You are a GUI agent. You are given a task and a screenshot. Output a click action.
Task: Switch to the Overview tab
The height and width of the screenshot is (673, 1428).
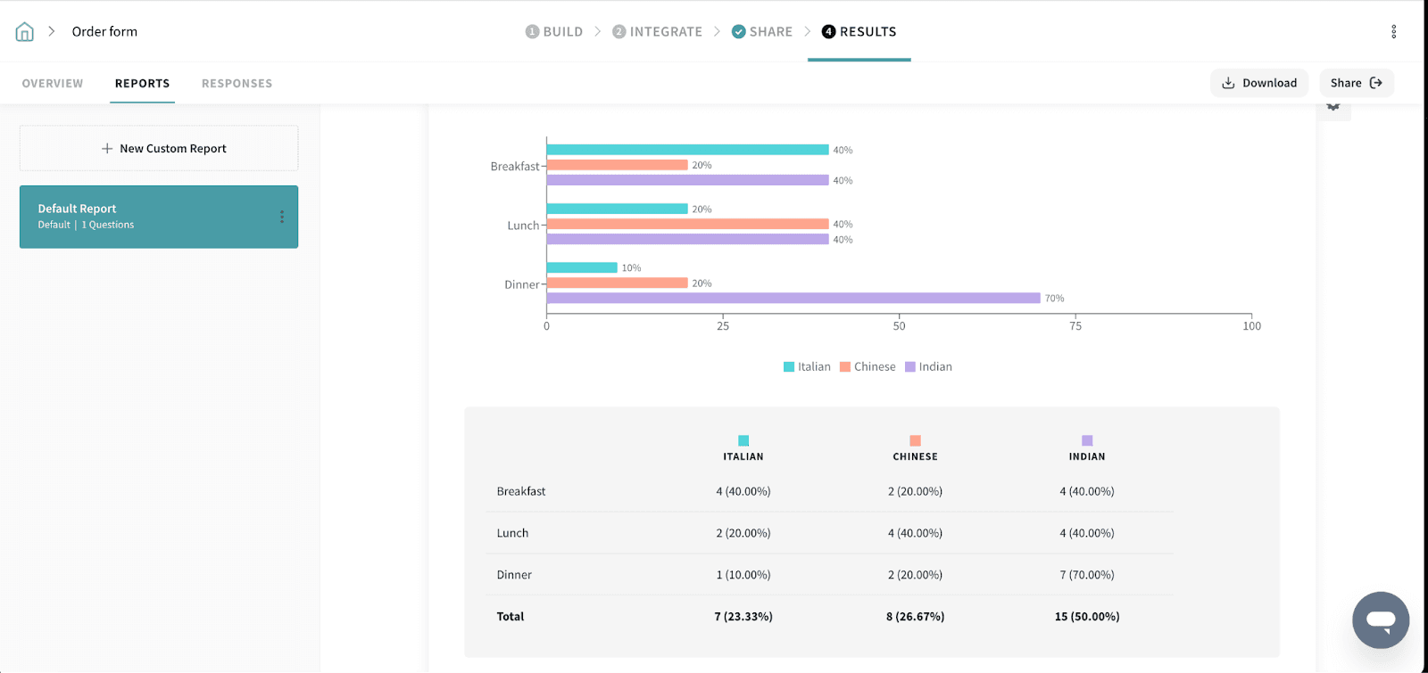coord(53,84)
